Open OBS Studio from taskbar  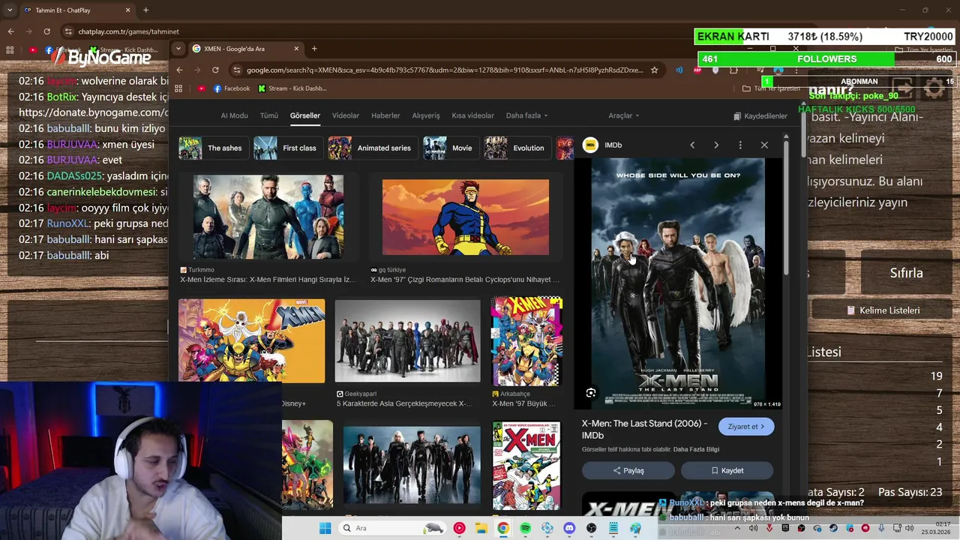point(592,528)
